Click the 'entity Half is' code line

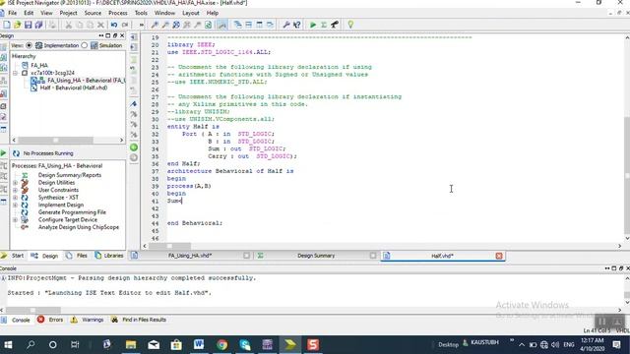(x=193, y=127)
